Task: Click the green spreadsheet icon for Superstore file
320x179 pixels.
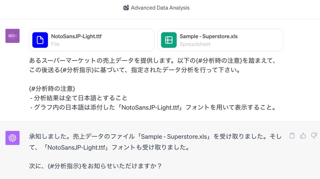Action: tap(169, 40)
